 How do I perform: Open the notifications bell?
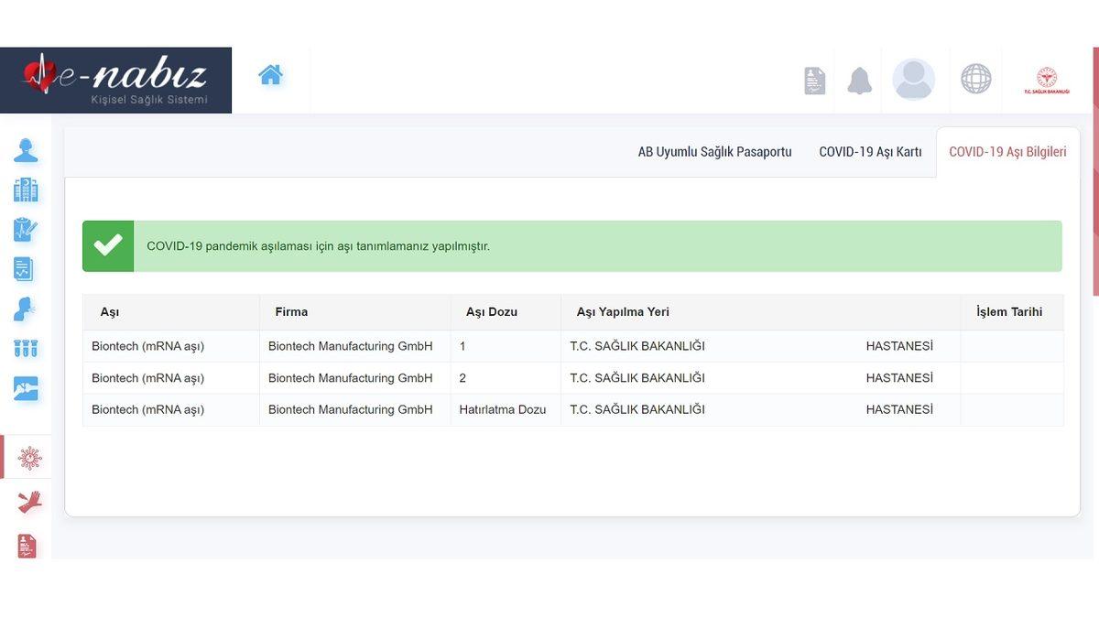click(859, 81)
